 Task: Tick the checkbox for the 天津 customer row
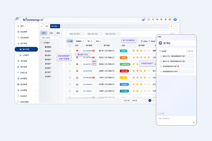70,91
